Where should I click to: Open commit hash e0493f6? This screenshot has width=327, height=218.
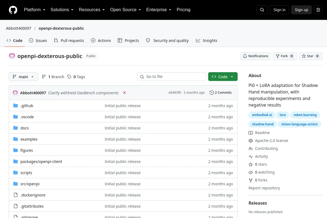[175, 93]
